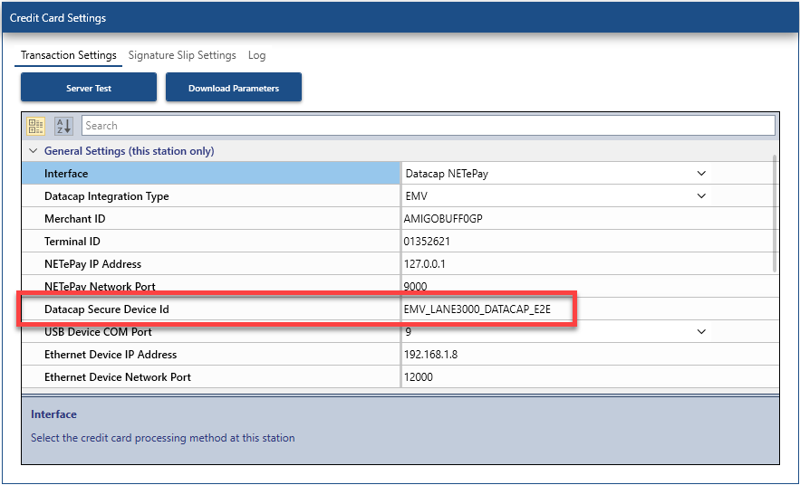The image size is (800, 485).
Task: Click the categorized view icon
Action: pyautogui.click(x=36, y=126)
